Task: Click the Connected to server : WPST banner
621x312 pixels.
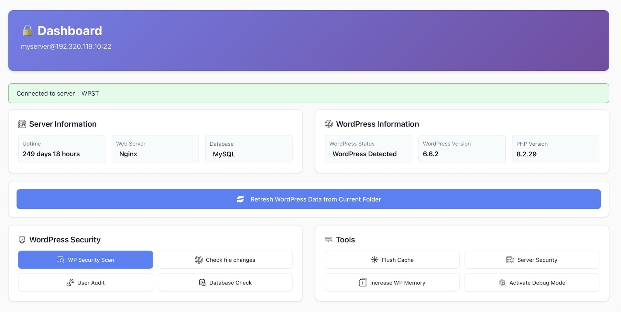Action: [309, 93]
